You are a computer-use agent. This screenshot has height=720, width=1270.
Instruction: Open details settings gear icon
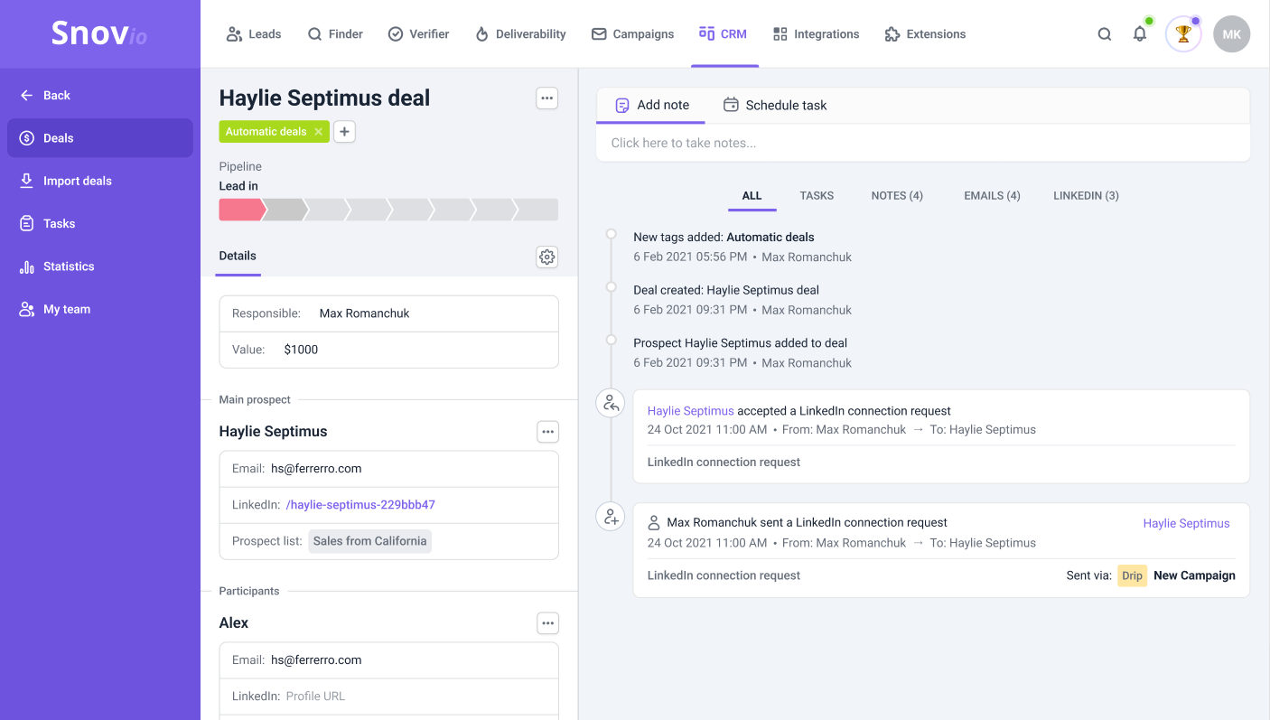click(546, 257)
